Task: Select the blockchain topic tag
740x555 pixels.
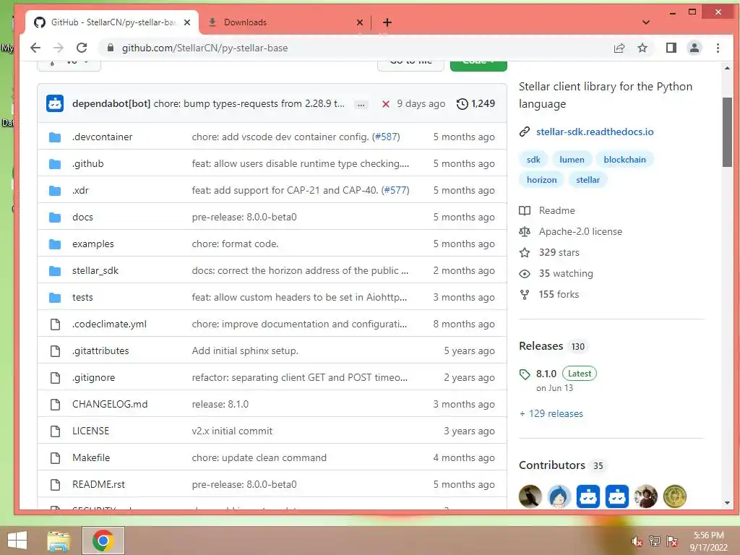Action: [x=624, y=160]
